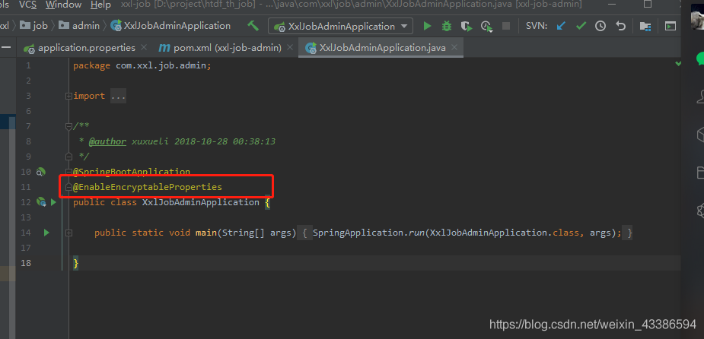Viewport: 704px width, 339px height.
Task: Switch to the application.properties tab
Action: pyautogui.click(x=80, y=48)
